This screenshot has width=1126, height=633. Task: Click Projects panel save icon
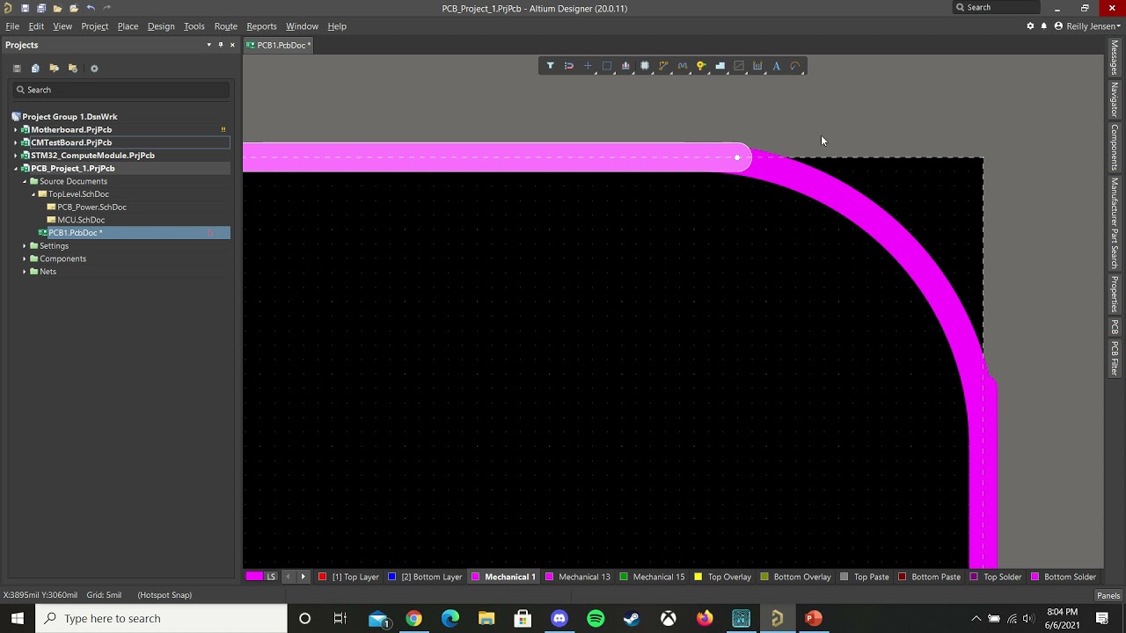[x=17, y=69]
